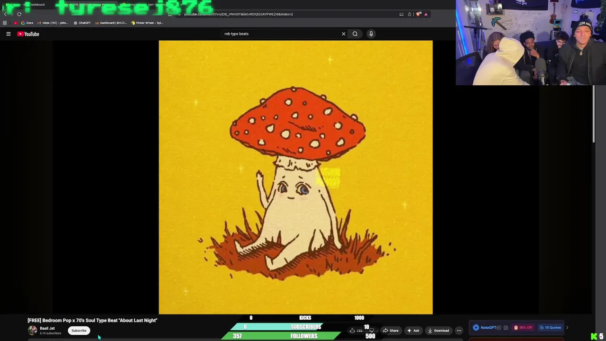Click the '6.1K subscribers' text
Viewport: 606px width, 341px height.
[x=51, y=333]
